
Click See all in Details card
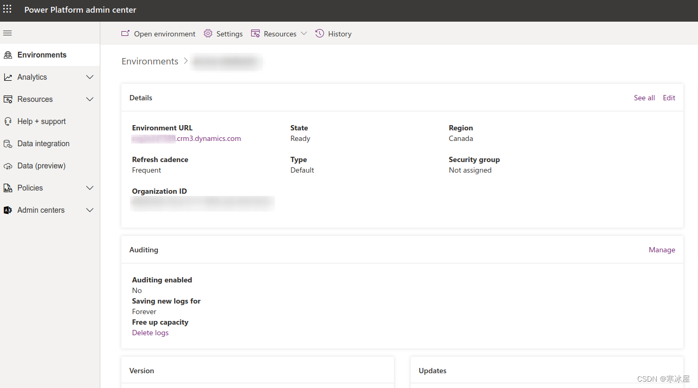644,98
